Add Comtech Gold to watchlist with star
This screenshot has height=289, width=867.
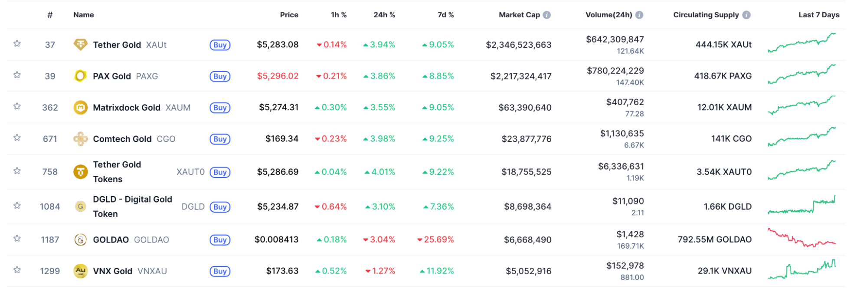pyautogui.click(x=17, y=138)
